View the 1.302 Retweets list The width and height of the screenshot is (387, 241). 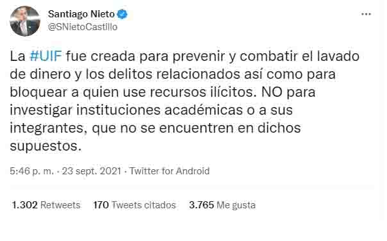(46, 205)
